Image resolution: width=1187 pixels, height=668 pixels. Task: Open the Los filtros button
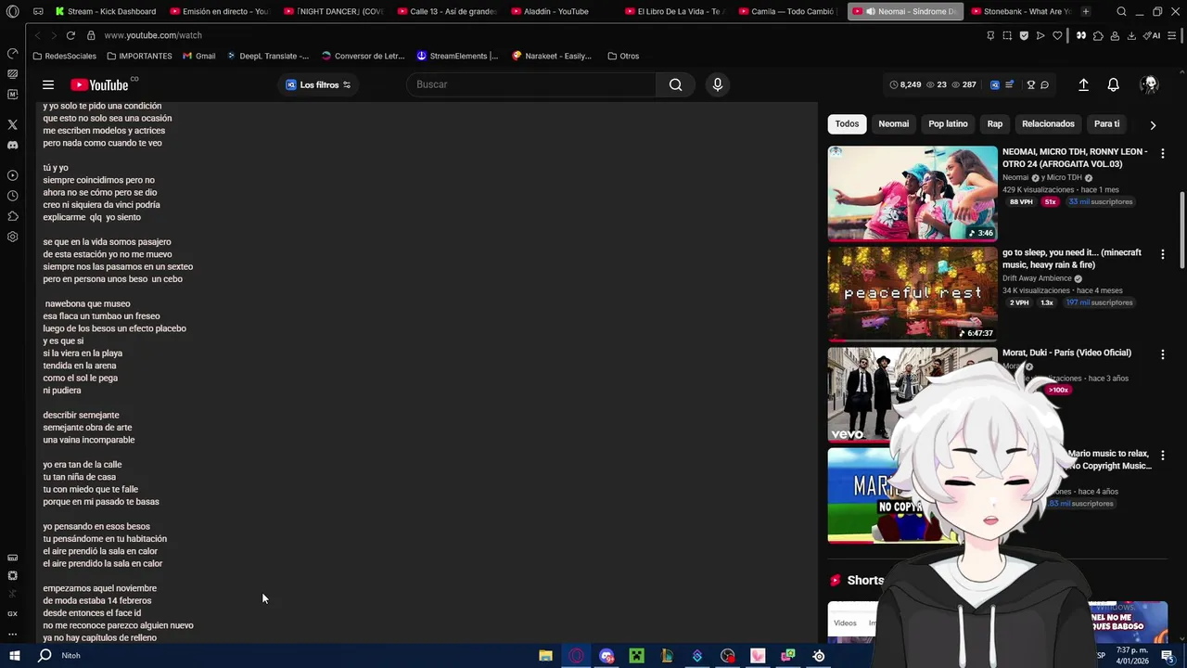tap(318, 84)
